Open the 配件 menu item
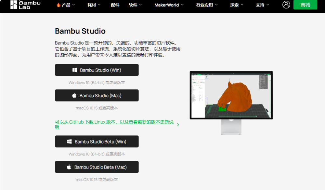 115,5
